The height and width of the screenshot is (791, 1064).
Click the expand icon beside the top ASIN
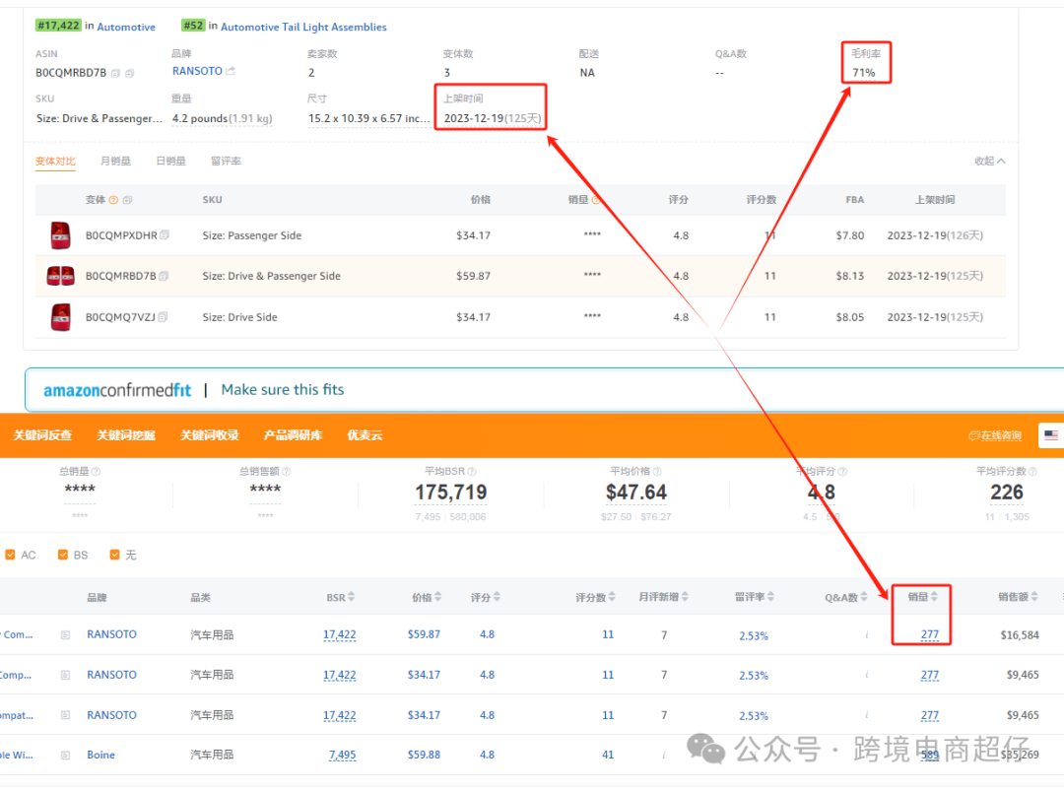130,73
